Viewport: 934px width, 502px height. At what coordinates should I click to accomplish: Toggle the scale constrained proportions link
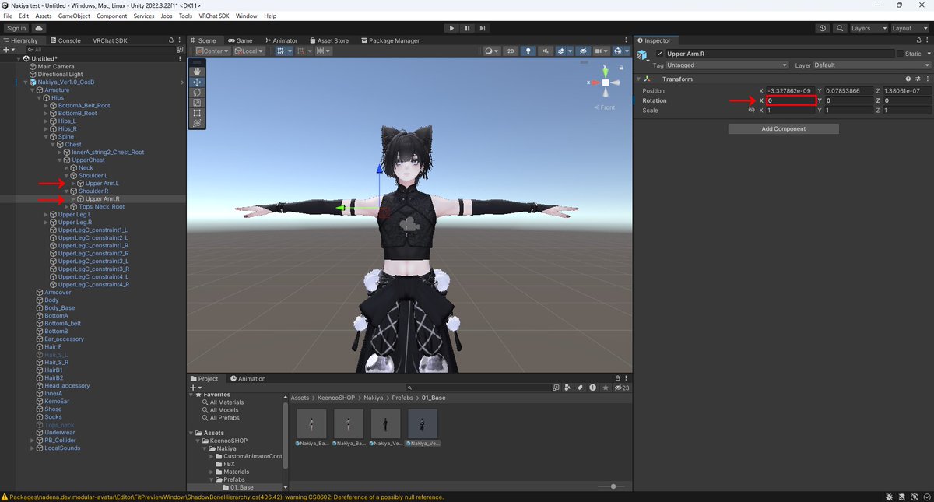(x=752, y=111)
